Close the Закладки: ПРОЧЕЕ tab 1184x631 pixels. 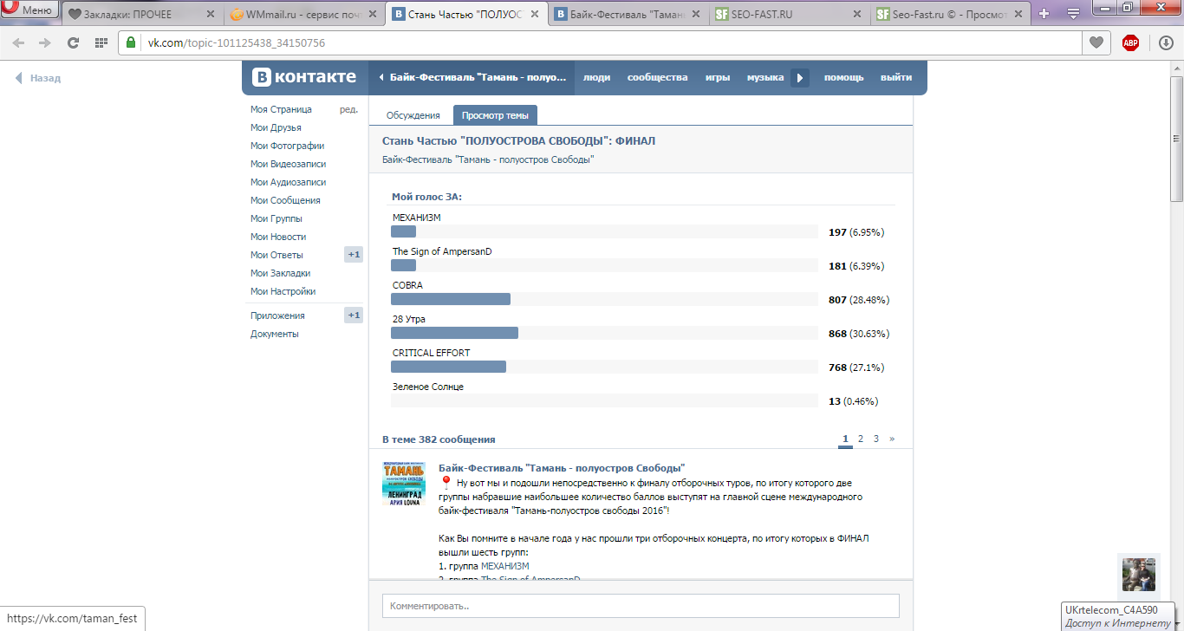click(x=210, y=14)
